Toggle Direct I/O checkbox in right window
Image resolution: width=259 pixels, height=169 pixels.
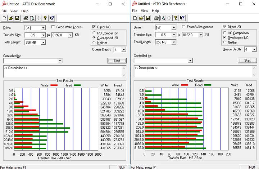[x=225, y=27]
